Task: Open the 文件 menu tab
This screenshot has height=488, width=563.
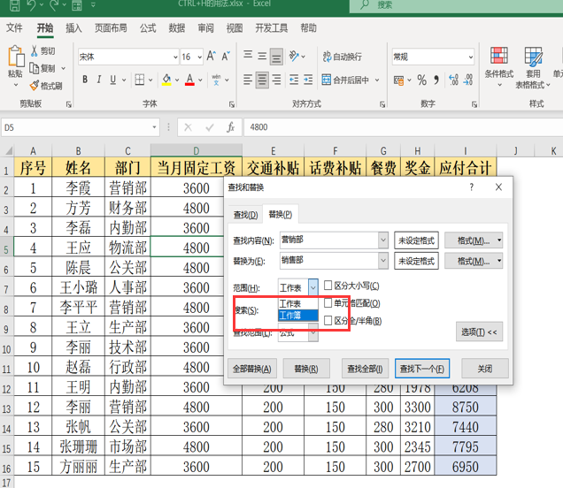Action: (x=14, y=28)
